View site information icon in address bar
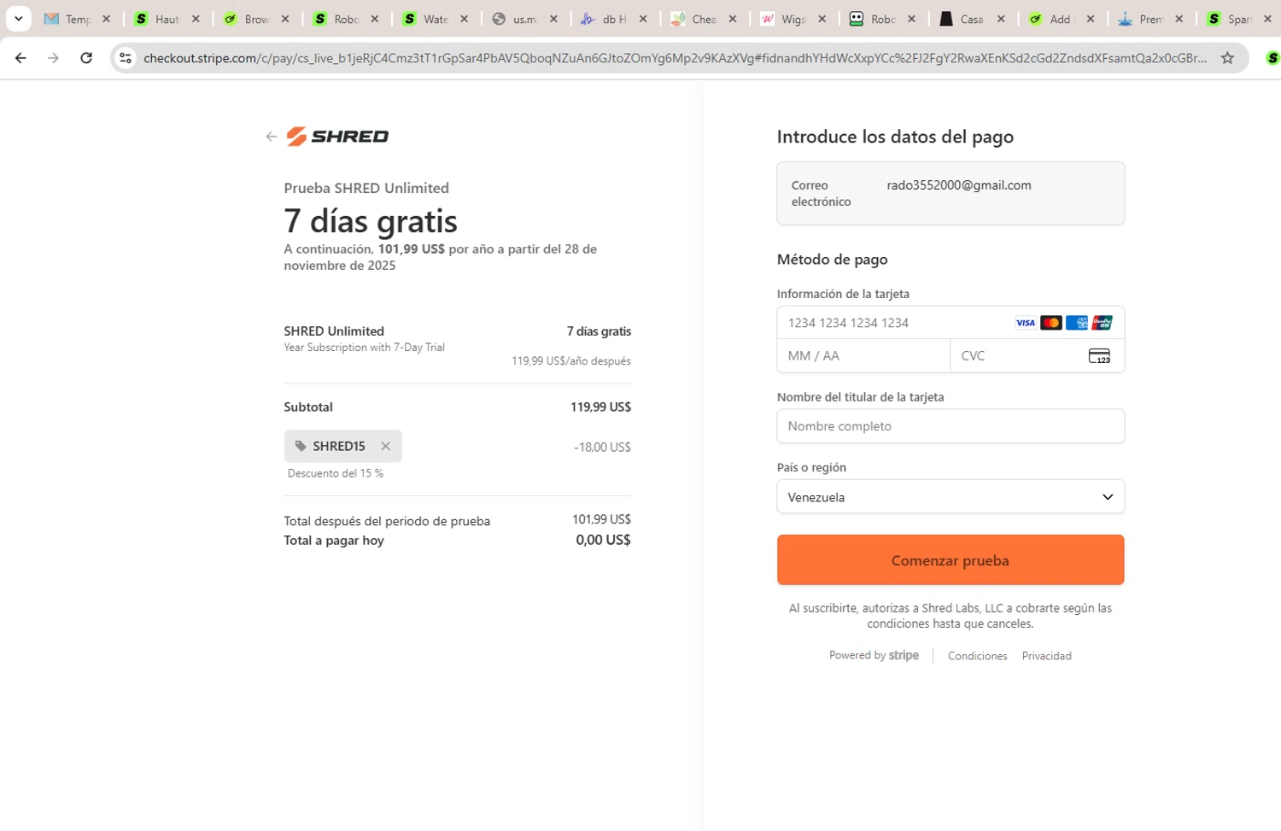The height and width of the screenshot is (831, 1281). [x=126, y=58]
